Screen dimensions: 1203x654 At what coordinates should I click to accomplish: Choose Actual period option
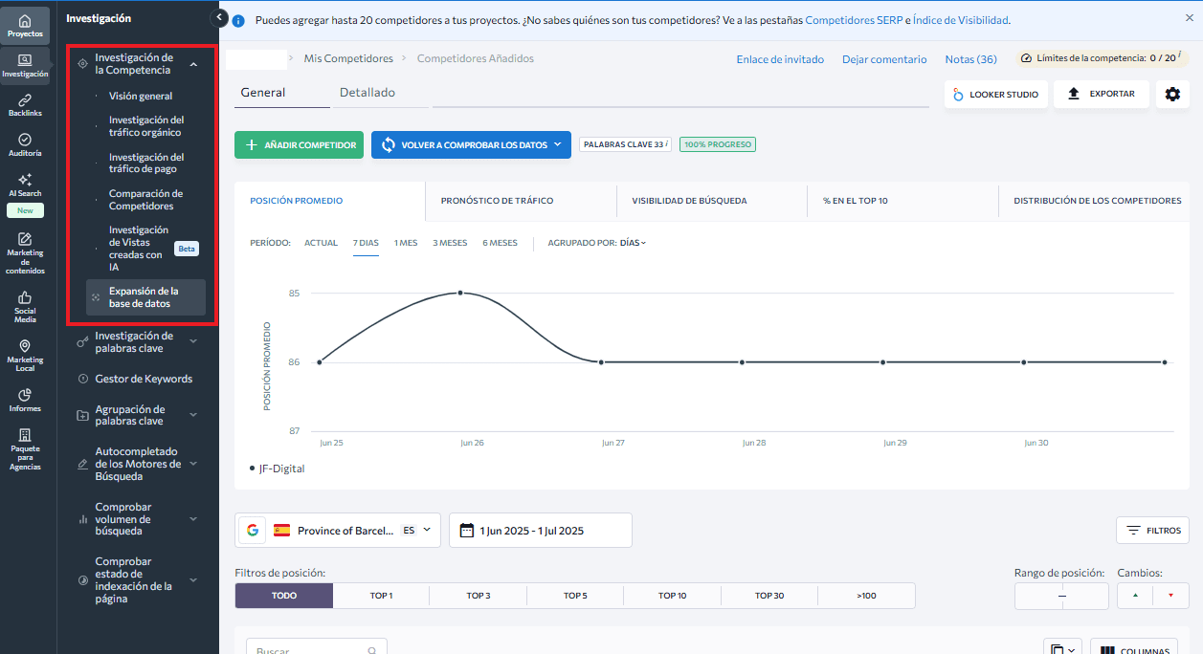pos(321,243)
